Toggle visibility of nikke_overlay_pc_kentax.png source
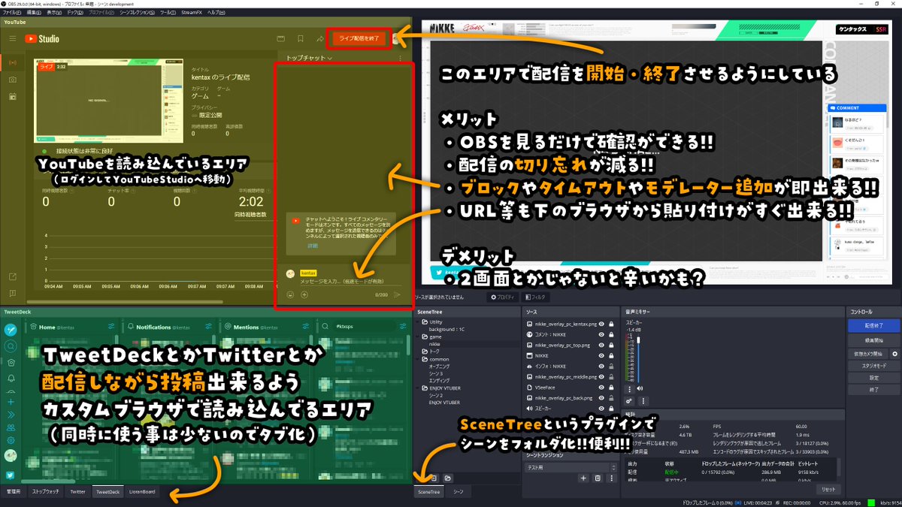The width and height of the screenshot is (902, 507). point(601,323)
